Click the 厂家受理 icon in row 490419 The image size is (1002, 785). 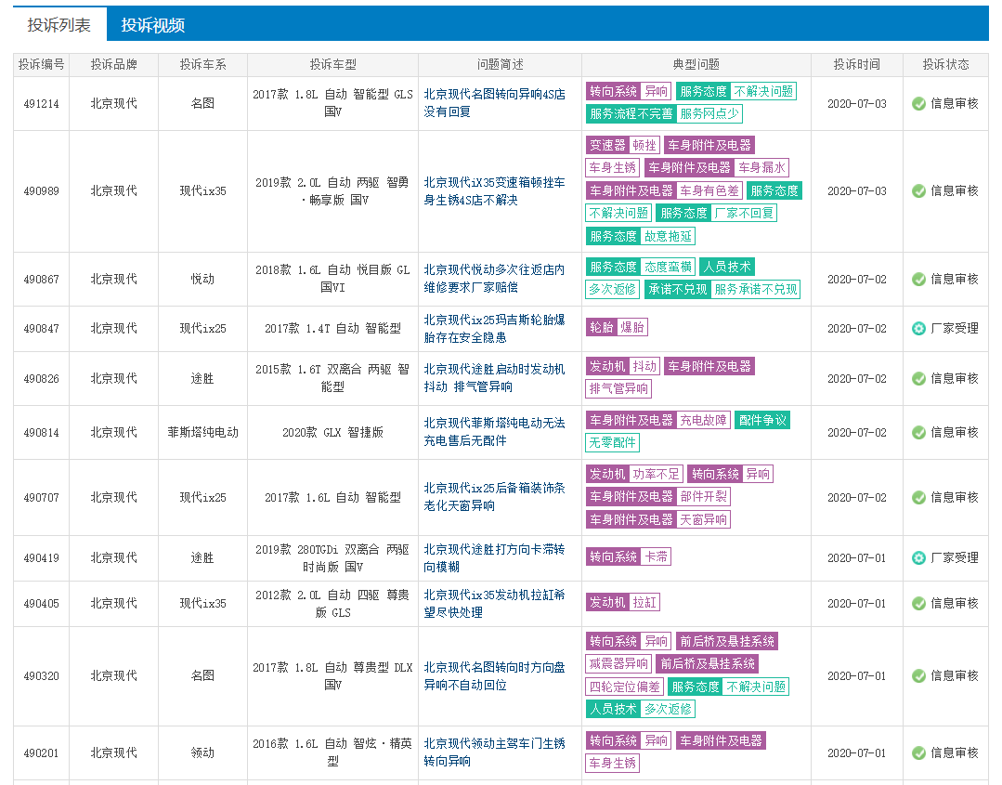pos(918,557)
